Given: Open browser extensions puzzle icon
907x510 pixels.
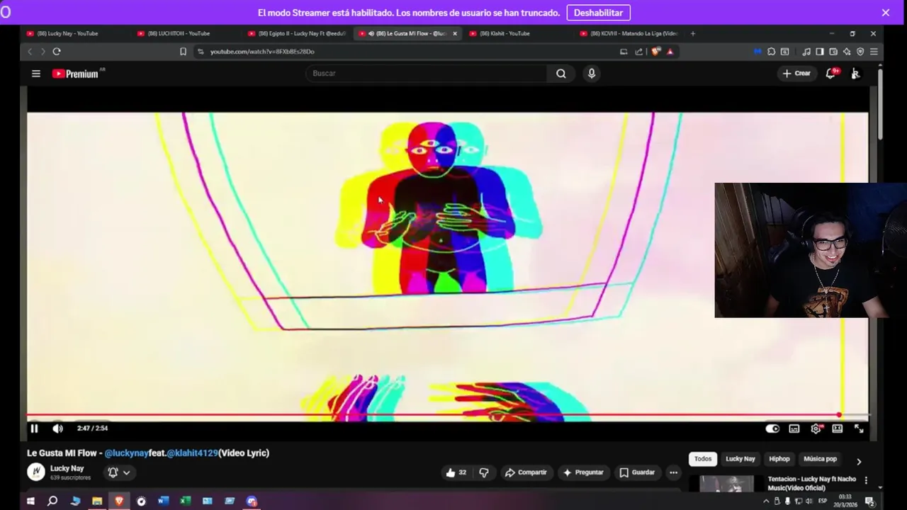Looking at the screenshot, I should tap(771, 52).
